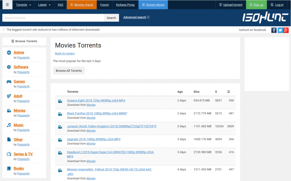Focus the Search torrents input field

pyautogui.click(x=53, y=18)
